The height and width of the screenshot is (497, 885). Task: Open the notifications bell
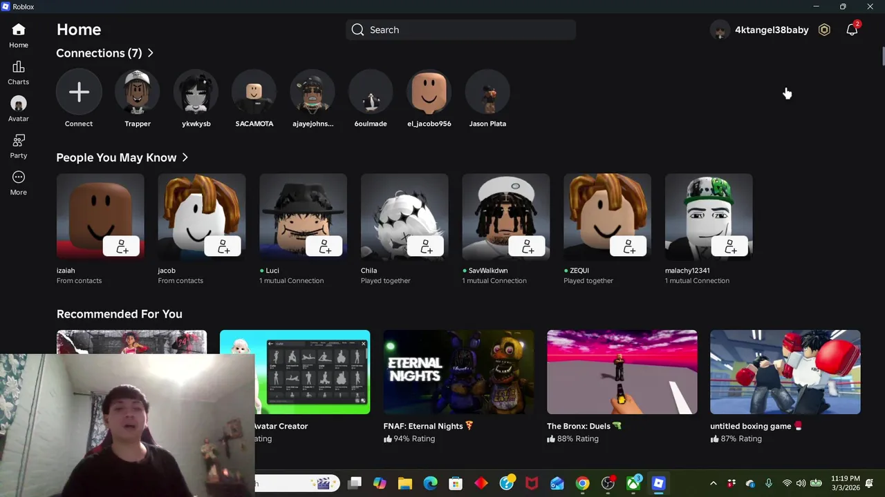click(x=852, y=30)
